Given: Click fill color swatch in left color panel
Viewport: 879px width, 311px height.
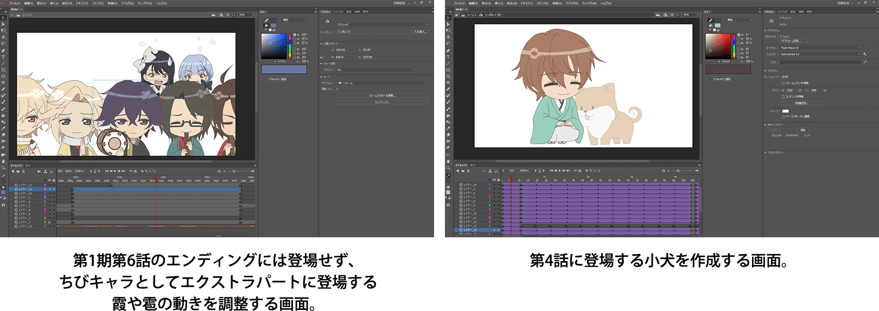Looking at the screenshot, I should (273, 25).
